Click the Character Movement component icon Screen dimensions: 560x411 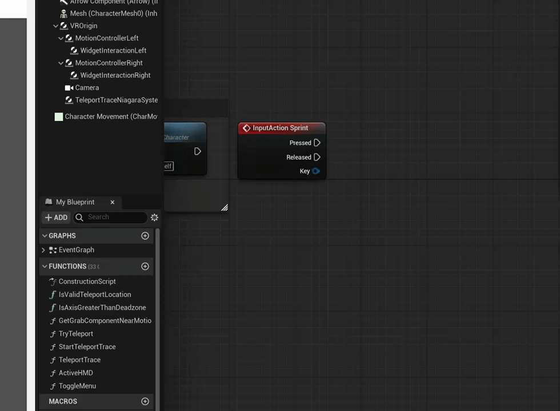[x=58, y=116]
